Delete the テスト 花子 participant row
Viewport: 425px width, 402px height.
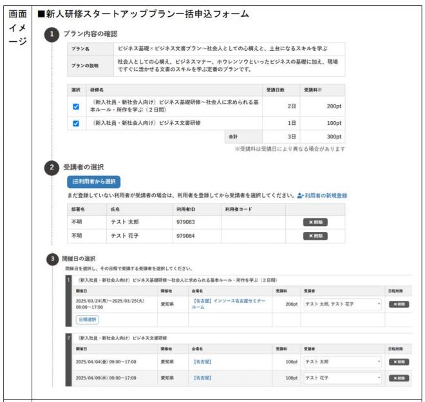tap(316, 236)
